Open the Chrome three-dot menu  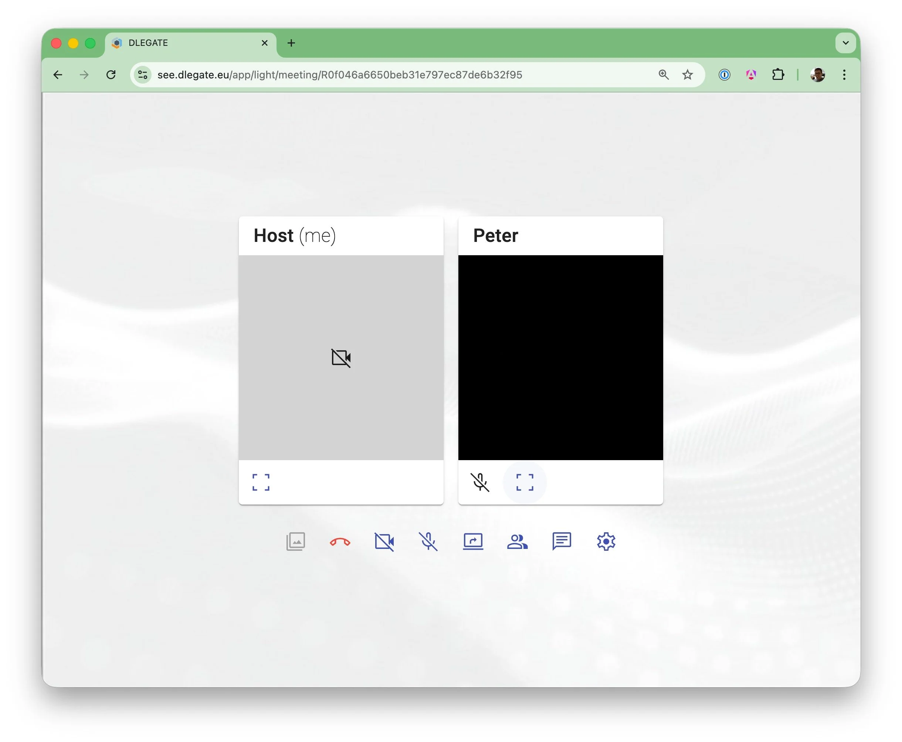click(x=844, y=74)
